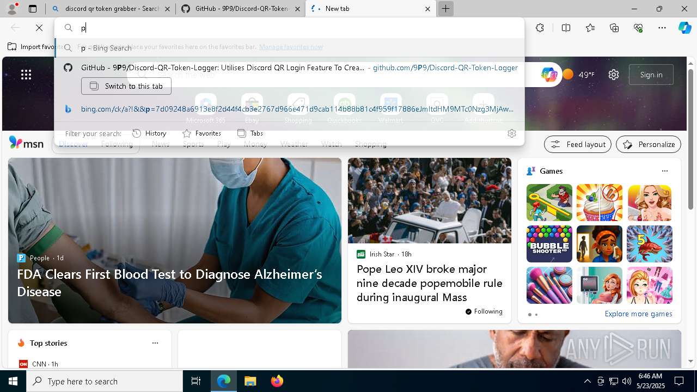The width and height of the screenshot is (697, 392).
Task: Open the FDA Alzheimer's blood test article
Action: [169, 283]
